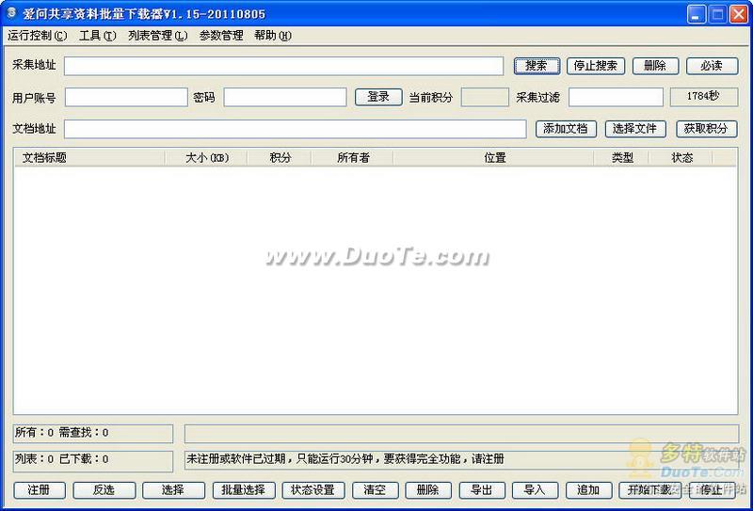Focus the 用户账号 input field
Viewport: 753px width, 511px height.
[126, 97]
